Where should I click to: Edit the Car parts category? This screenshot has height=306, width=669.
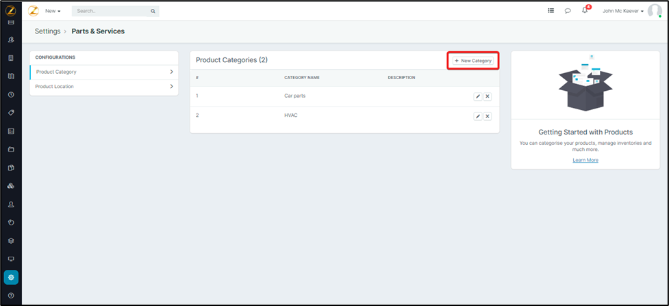478,96
